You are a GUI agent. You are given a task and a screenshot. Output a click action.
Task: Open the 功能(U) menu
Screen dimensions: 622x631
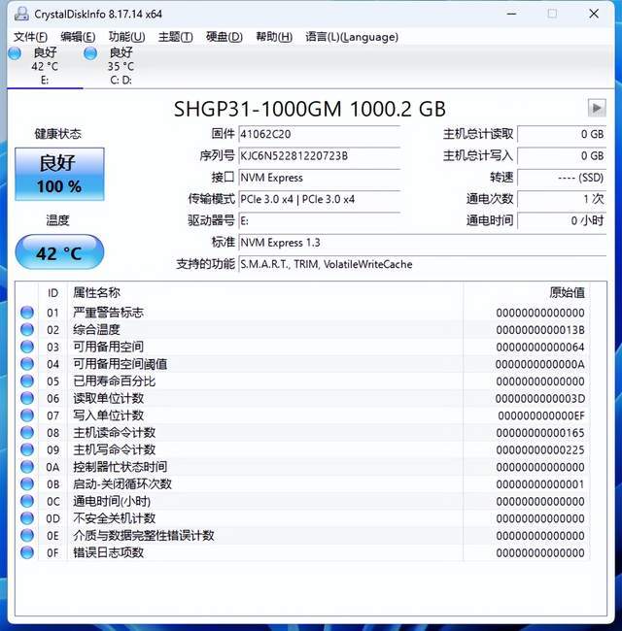click(x=126, y=37)
